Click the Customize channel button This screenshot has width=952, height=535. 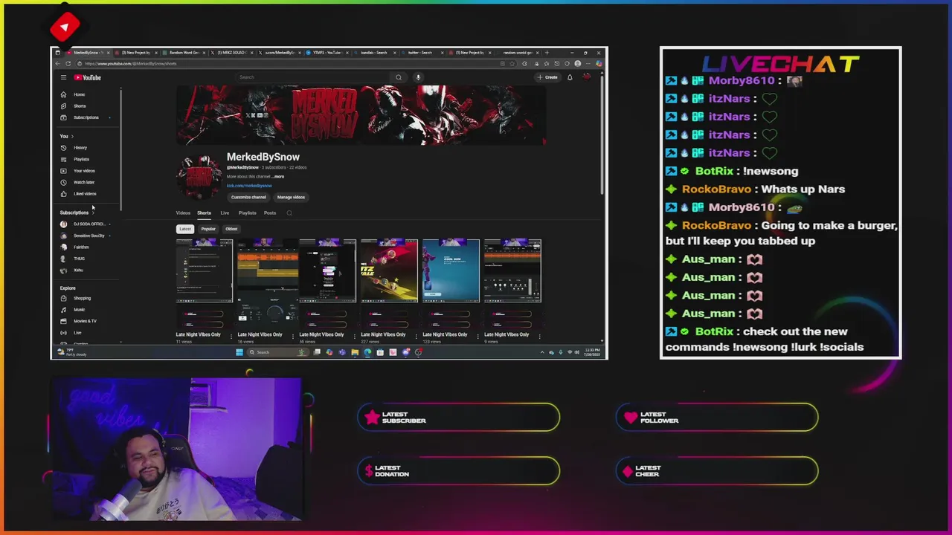click(x=248, y=197)
